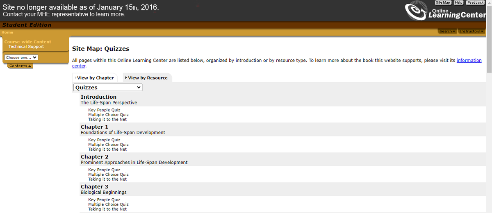Click the Course-wide Content label
The width and height of the screenshot is (492, 213).
tap(27, 42)
